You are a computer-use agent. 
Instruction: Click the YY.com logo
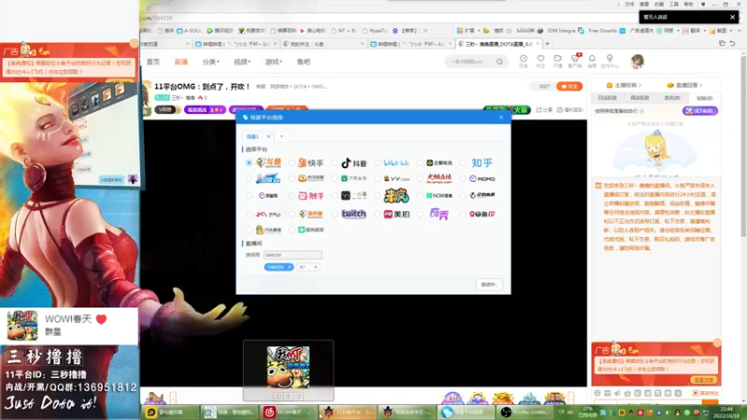(396, 179)
